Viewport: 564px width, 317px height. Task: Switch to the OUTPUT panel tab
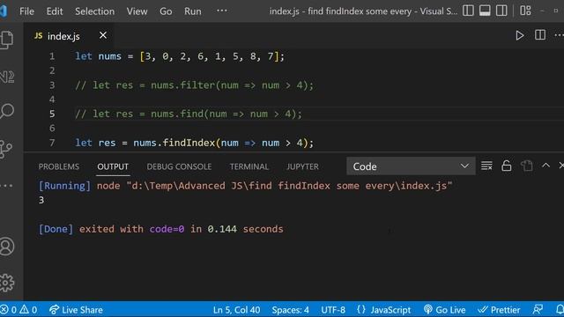[x=113, y=166]
